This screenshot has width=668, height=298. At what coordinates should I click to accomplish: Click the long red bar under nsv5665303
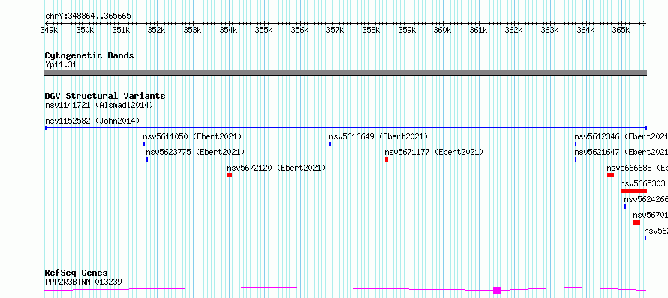click(x=634, y=191)
